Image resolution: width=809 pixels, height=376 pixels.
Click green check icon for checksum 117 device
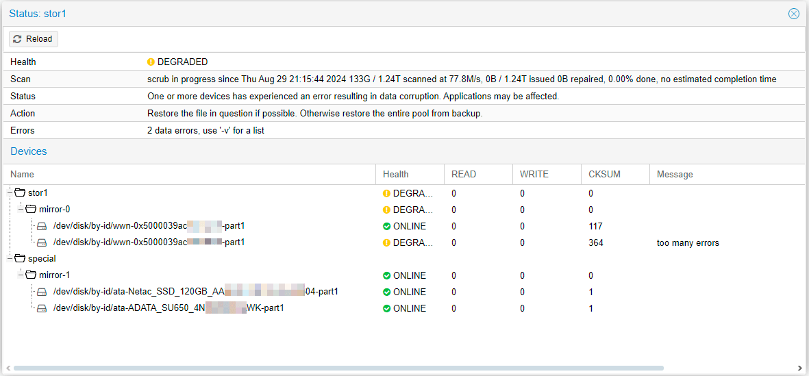coord(386,227)
